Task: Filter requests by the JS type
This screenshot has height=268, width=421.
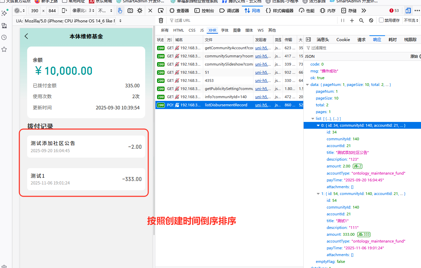Action: pyautogui.click(x=202, y=30)
